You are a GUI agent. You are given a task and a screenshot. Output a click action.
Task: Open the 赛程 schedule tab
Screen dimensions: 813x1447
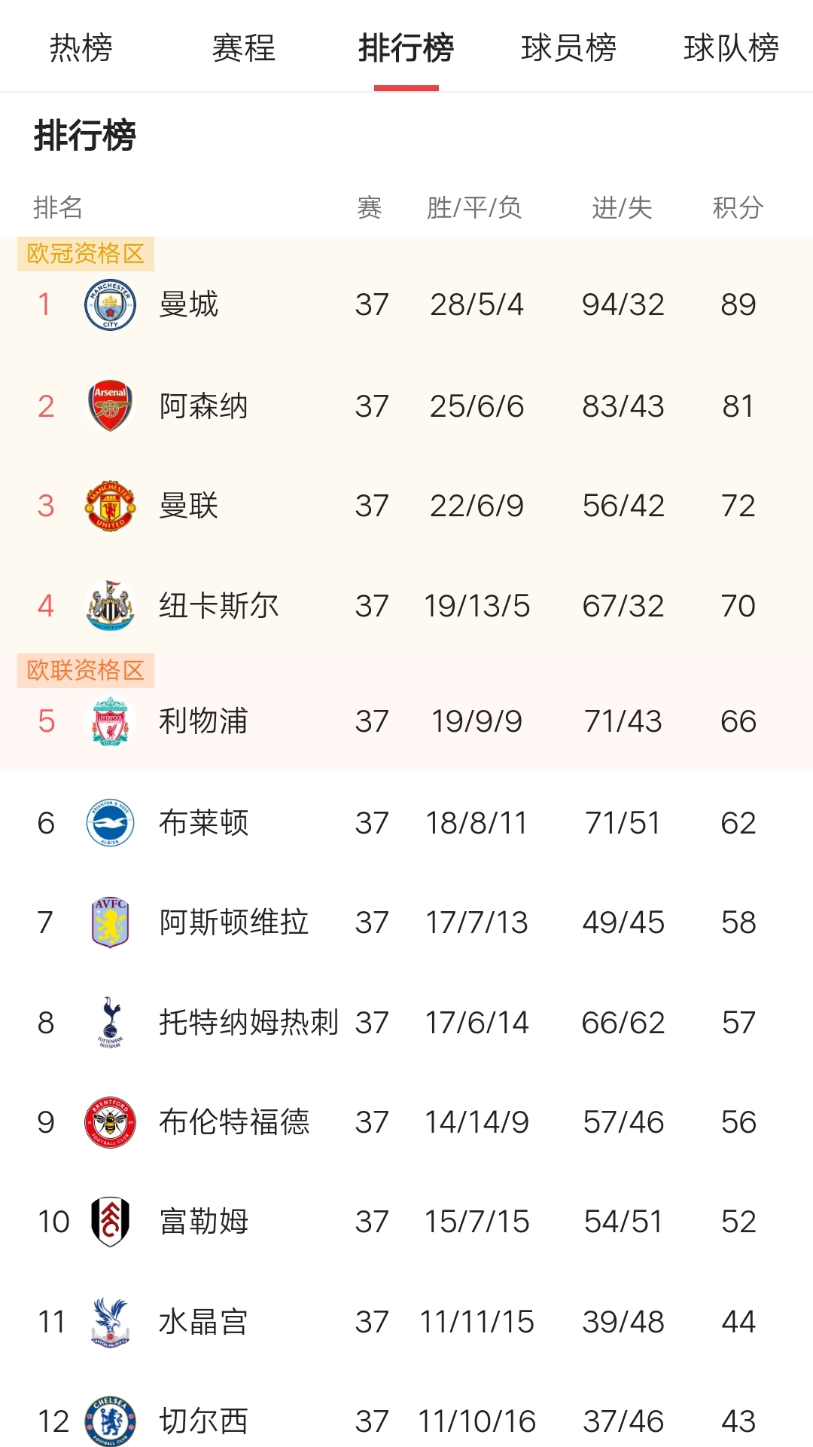[x=244, y=48]
